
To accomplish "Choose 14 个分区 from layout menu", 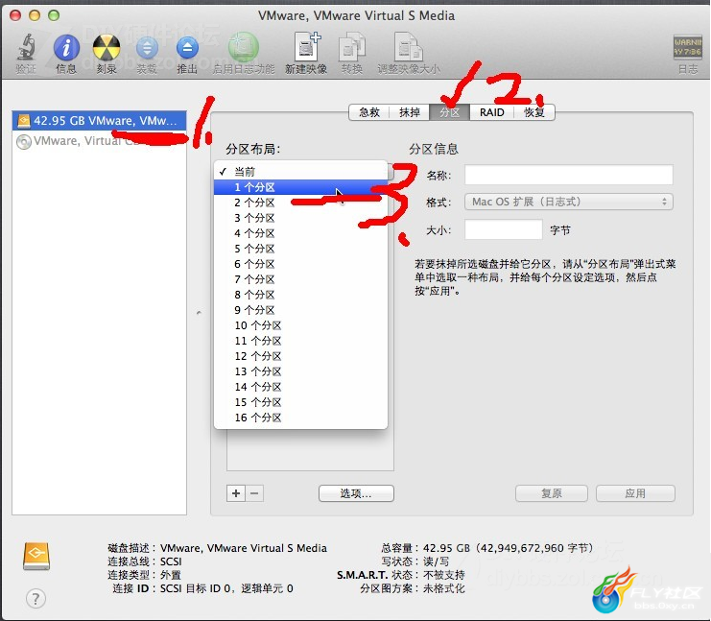I will 300,388.
